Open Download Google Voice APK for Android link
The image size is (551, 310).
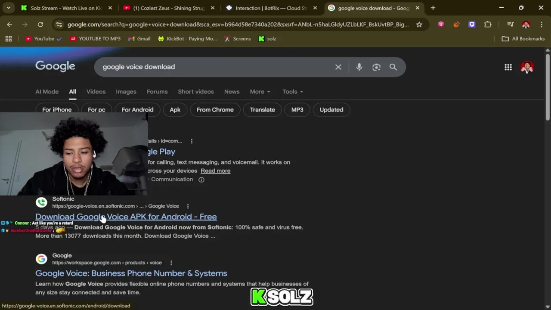(x=126, y=217)
